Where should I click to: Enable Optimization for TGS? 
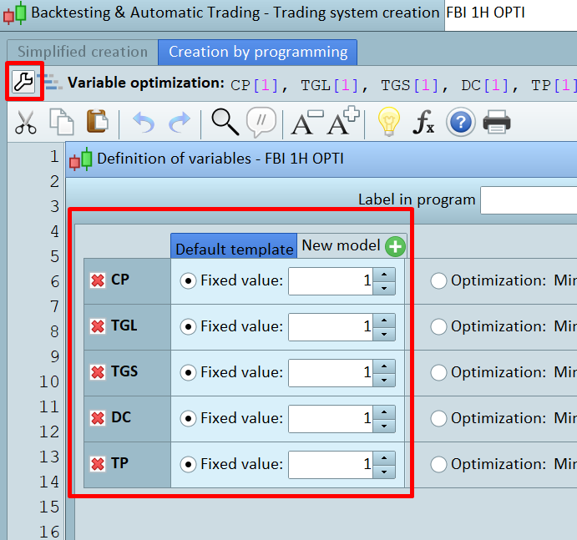[438, 372]
